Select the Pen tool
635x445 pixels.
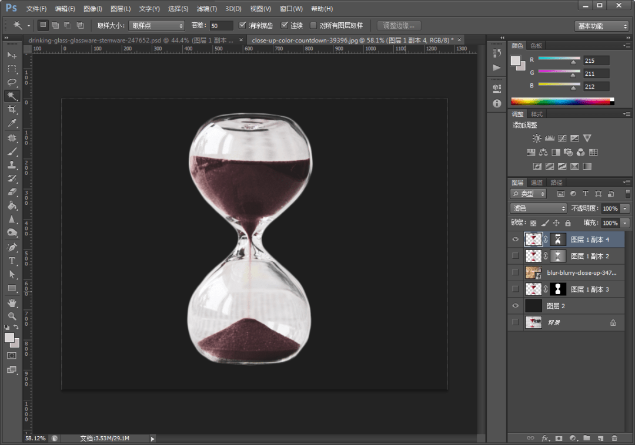(x=12, y=247)
